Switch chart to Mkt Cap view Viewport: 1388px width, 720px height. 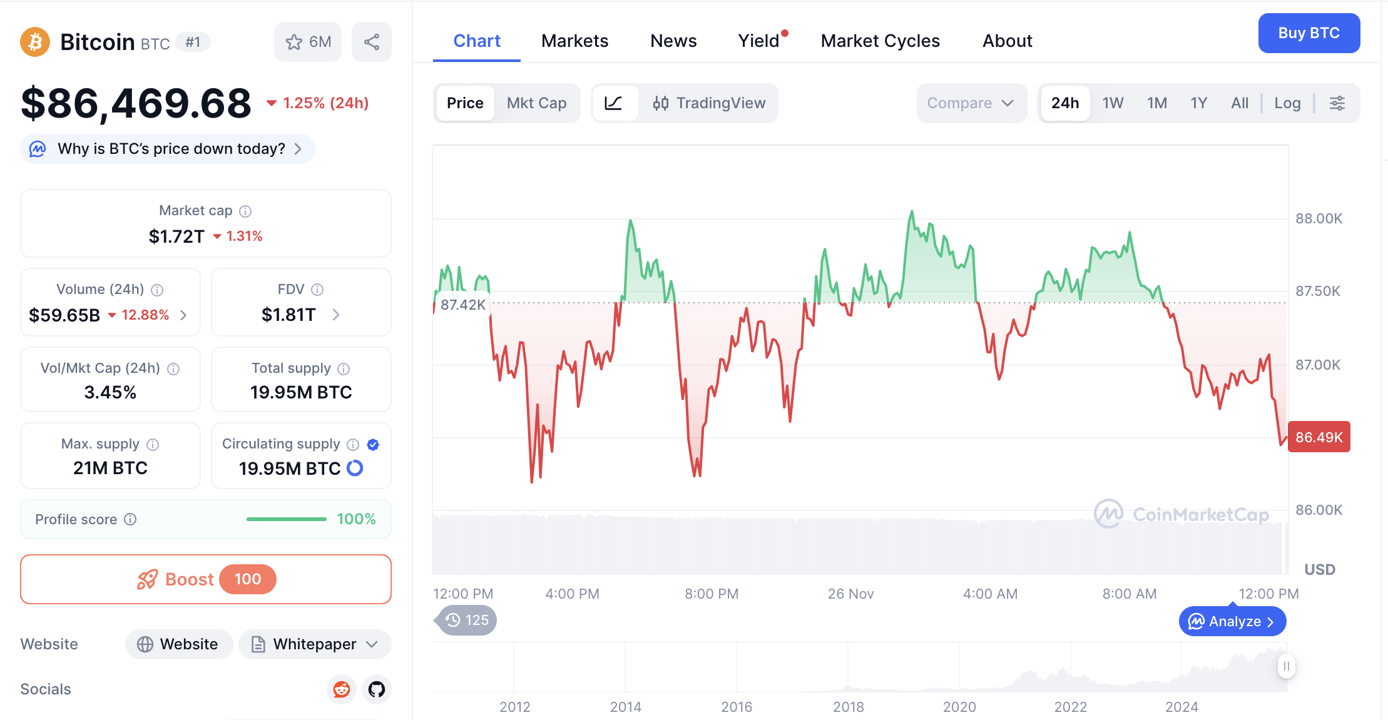coord(536,103)
